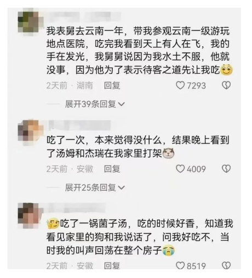Tap chevron next to 展开39条回复

point(122,104)
